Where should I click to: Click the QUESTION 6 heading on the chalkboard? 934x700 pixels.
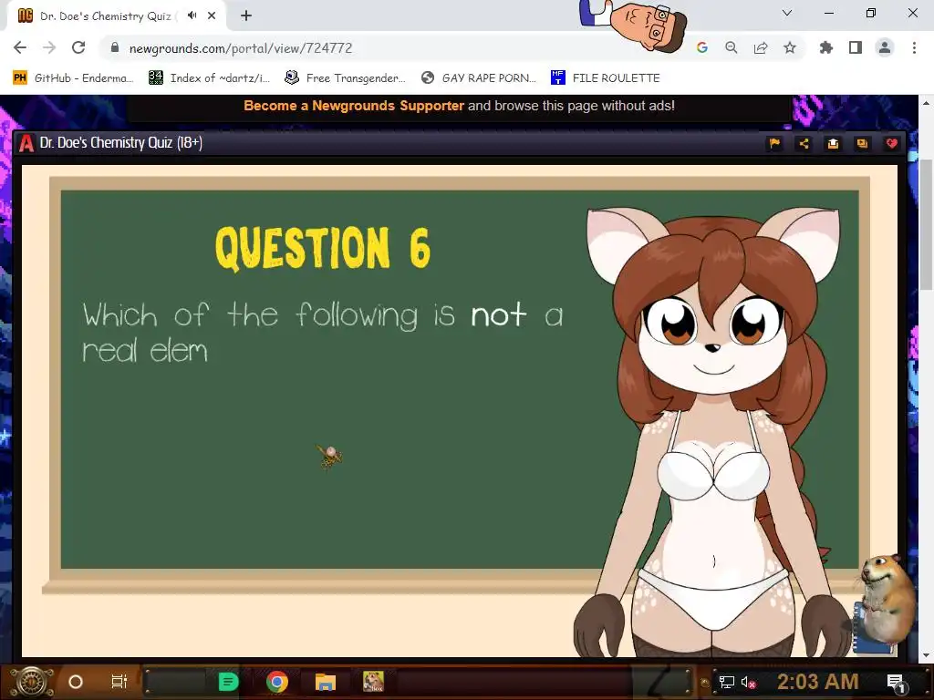pos(322,247)
